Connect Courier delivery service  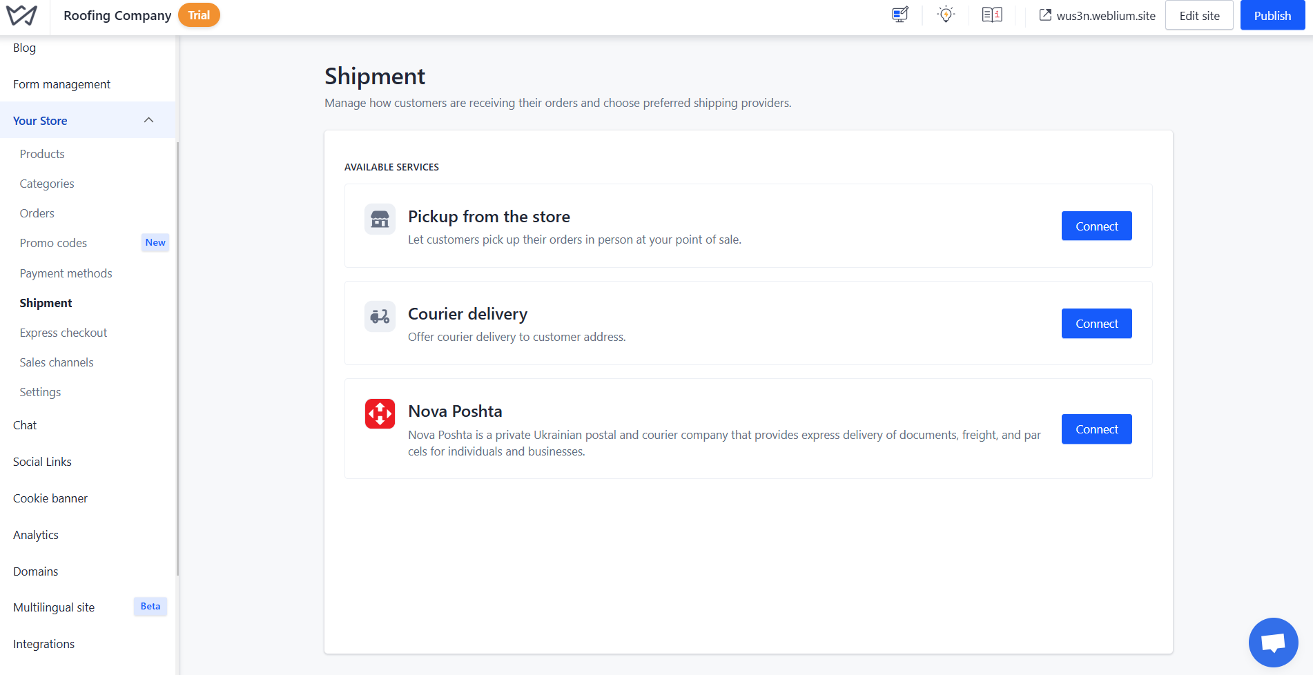coord(1096,324)
